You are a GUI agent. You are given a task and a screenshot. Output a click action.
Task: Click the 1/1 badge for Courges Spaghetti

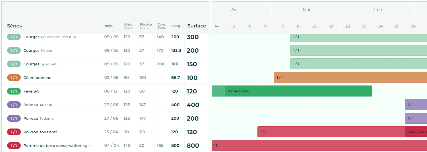[14, 64]
